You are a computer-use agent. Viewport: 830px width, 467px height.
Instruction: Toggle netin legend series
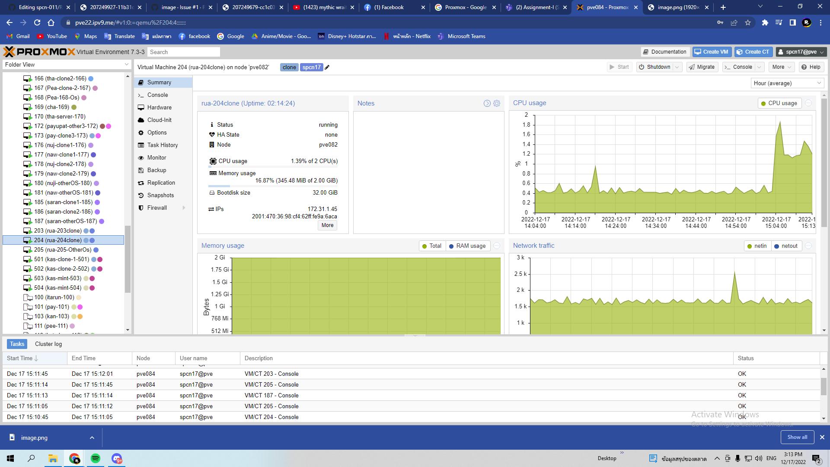point(757,246)
